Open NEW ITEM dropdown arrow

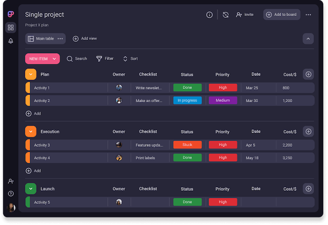coord(55,59)
